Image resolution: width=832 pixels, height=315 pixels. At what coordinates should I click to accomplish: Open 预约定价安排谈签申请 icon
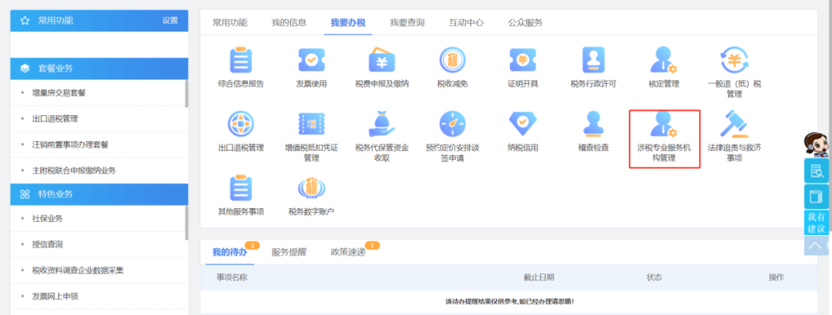coord(453,124)
